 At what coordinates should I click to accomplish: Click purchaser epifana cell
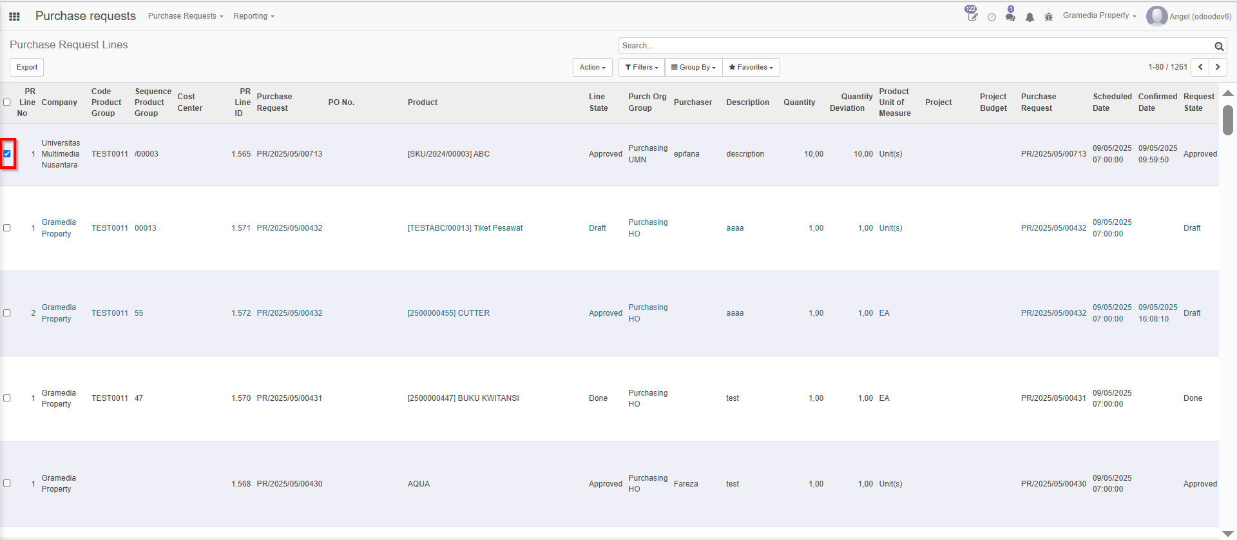click(686, 154)
